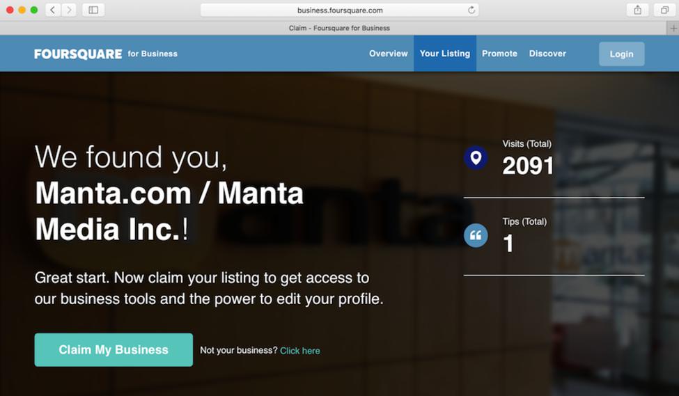The image size is (679, 396).
Task: Open the Discover nav item
Action: pos(547,54)
